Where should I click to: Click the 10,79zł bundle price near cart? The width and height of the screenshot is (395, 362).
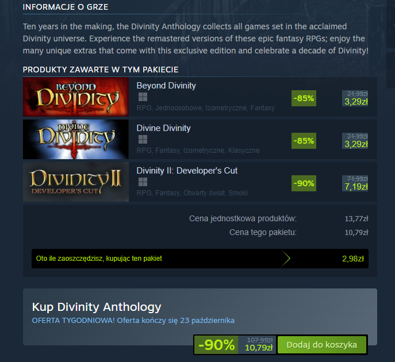pyautogui.click(x=259, y=348)
